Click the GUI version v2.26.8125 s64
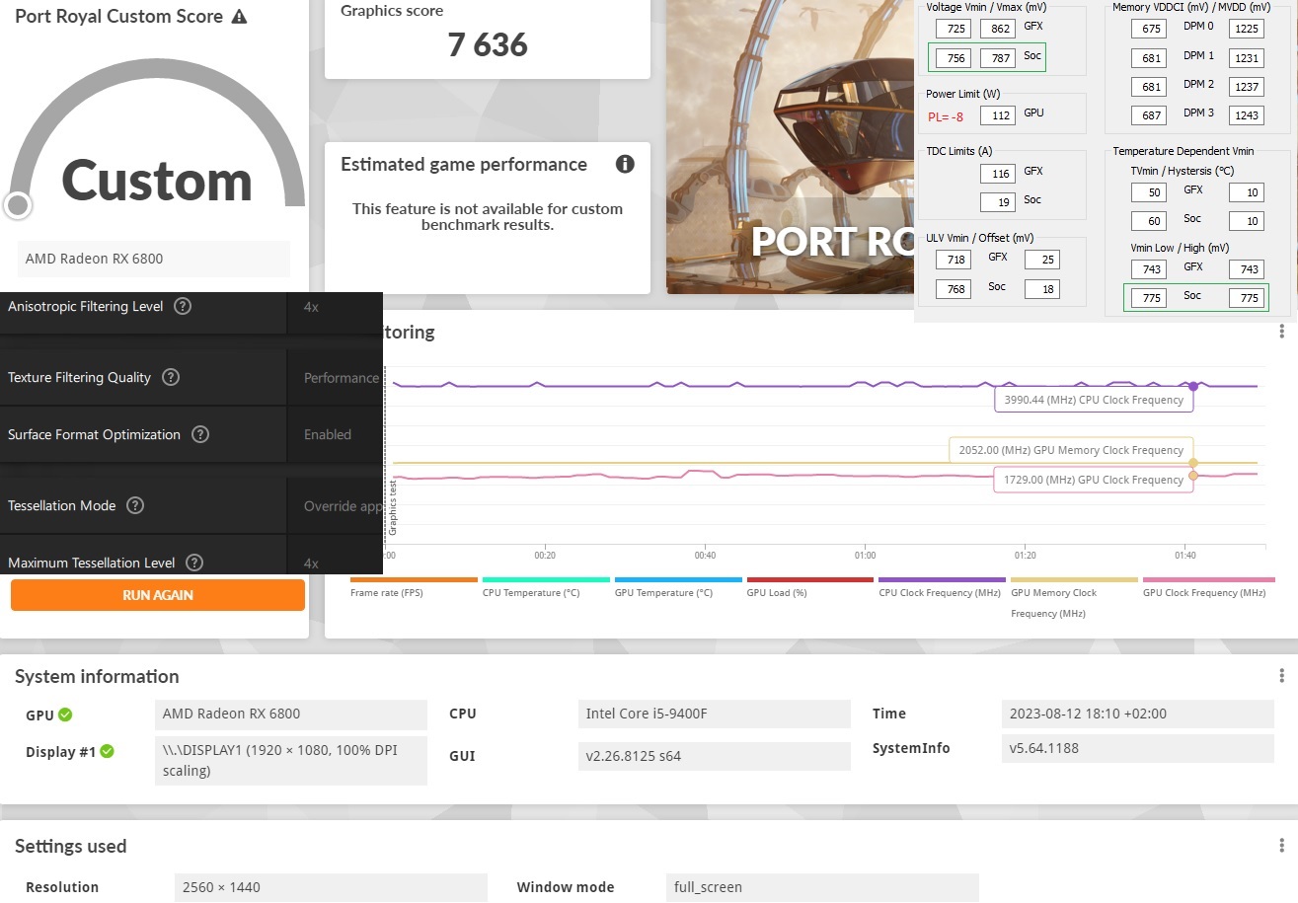 [x=715, y=756]
